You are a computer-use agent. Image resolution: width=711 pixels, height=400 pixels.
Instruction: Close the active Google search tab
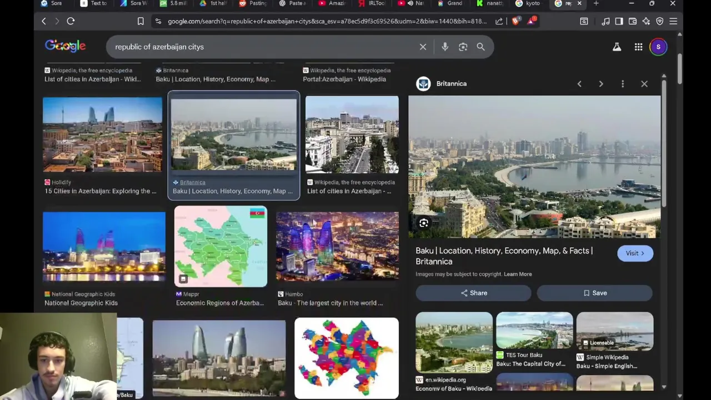579,3
